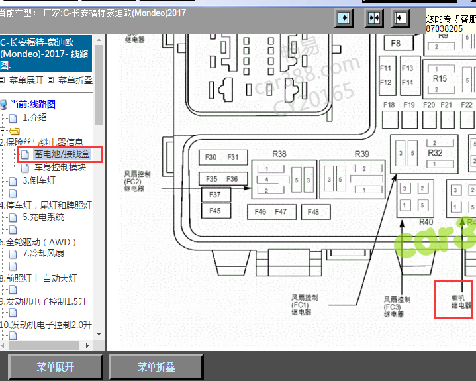
Task: Select 2.保险丝与继电器信息 tree node
Action: 42,142
